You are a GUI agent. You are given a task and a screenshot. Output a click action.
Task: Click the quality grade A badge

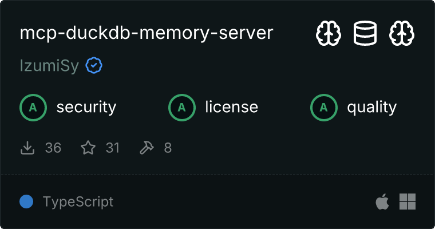[324, 108]
